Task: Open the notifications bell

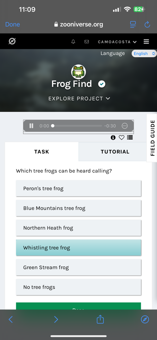Action: point(73,42)
